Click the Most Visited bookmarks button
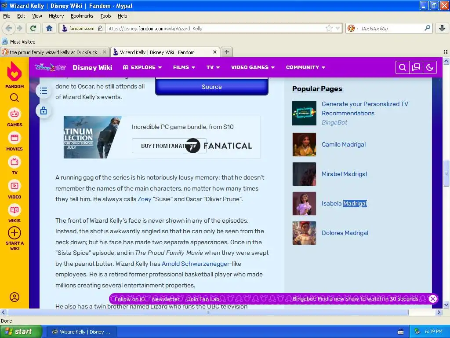 [18, 42]
